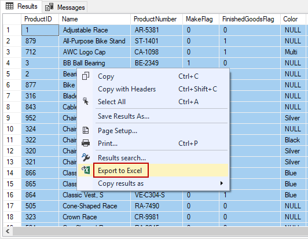This screenshot has height=239, width=308.
Task: Click the Color column header
Action: click(x=294, y=19)
